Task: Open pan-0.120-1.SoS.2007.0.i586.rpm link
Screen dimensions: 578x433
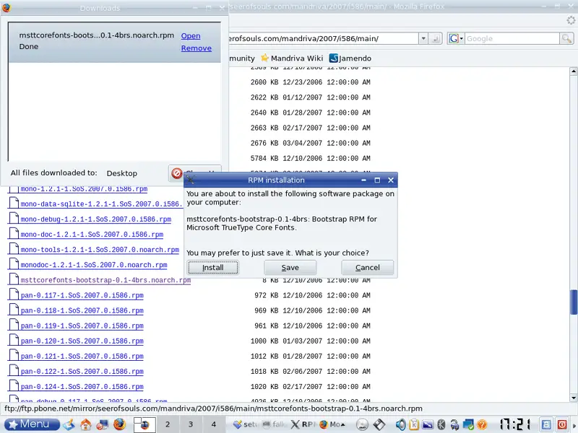Action: pos(82,341)
